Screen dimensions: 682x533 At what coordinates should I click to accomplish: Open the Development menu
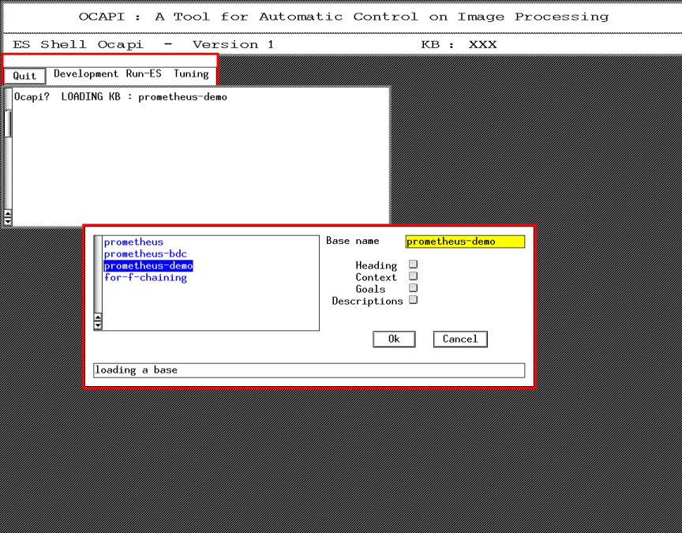coord(86,74)
